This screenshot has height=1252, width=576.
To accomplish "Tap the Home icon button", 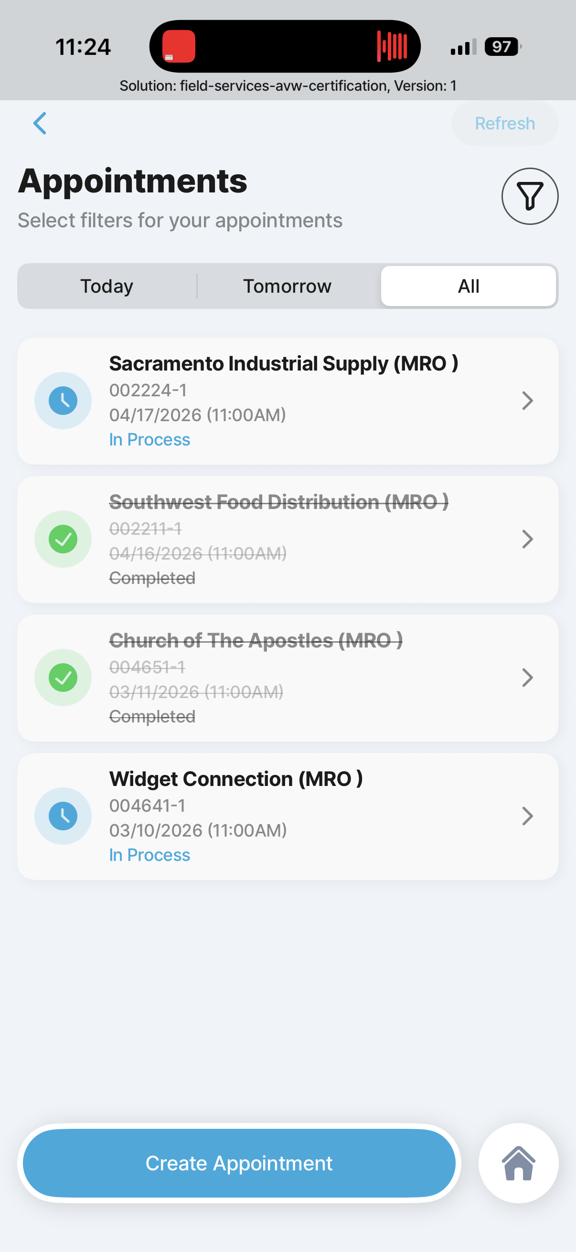I will click(x=518, y=1163).
